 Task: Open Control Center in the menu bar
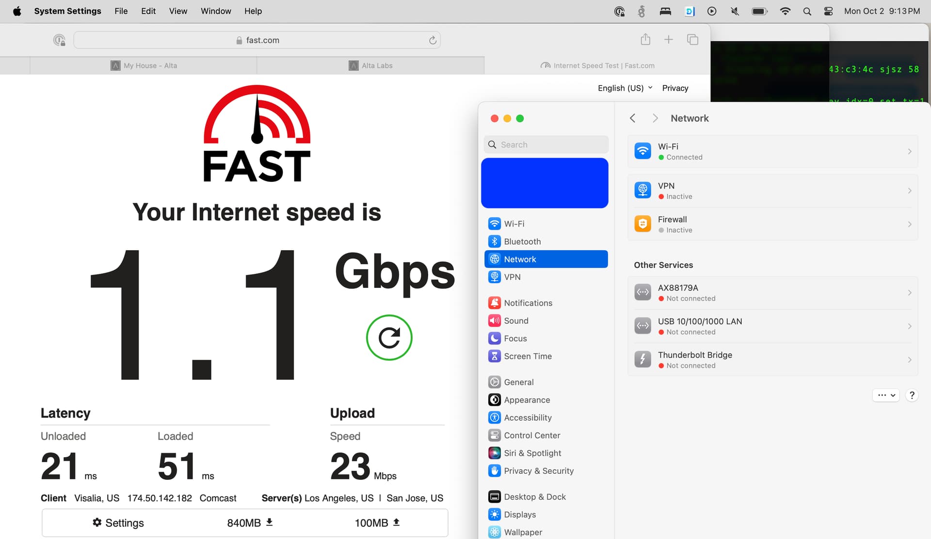coord(828,11)
